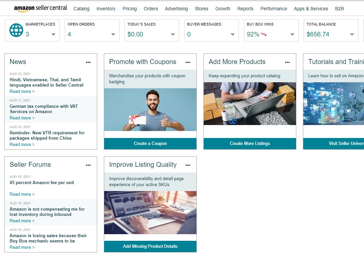
Task: Open the Orders menu
Action: tap(151, 9)
